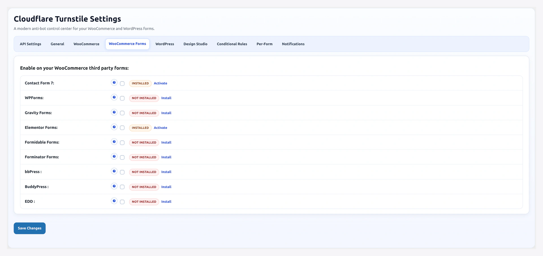
Task: Click the 'bbPress :' label
Action: click(x=33, y=172)
